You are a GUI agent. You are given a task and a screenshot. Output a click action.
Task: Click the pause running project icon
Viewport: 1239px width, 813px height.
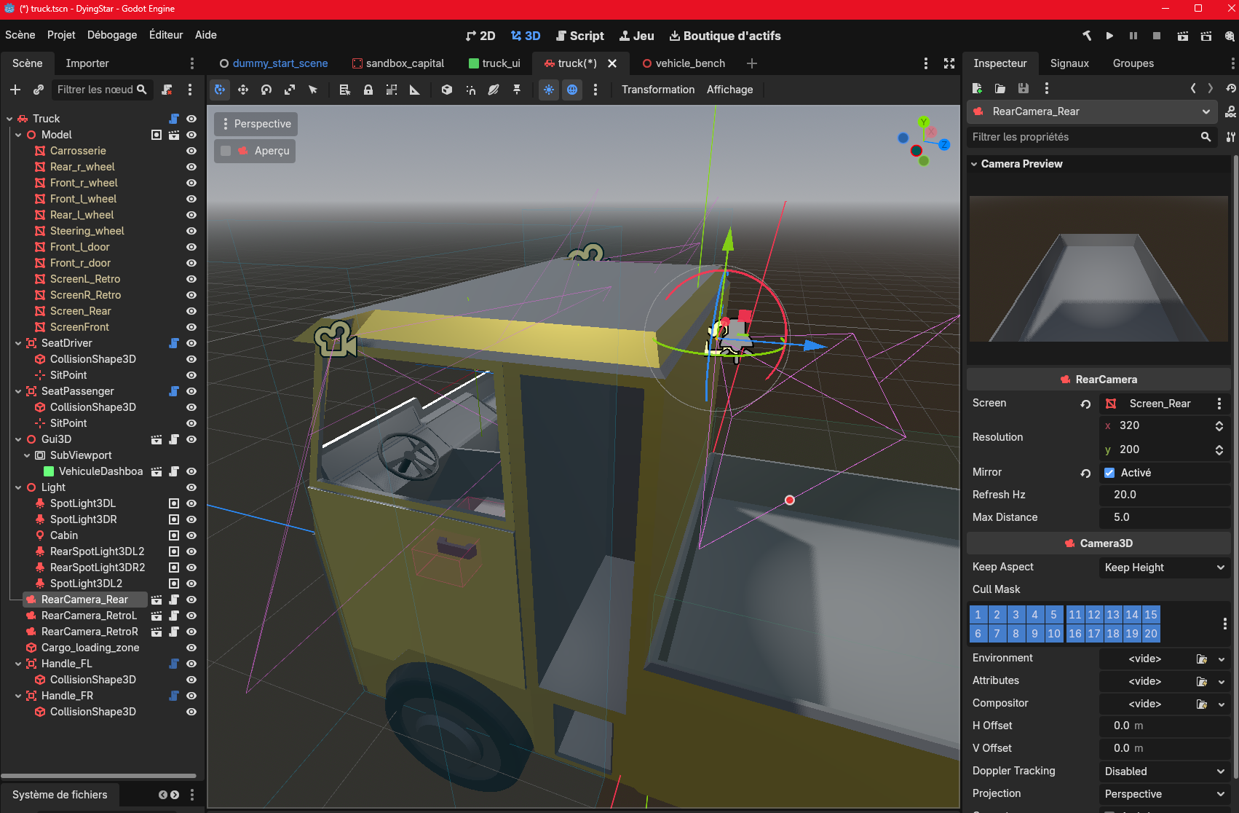pyautogui.click(x=1133, y=36)
